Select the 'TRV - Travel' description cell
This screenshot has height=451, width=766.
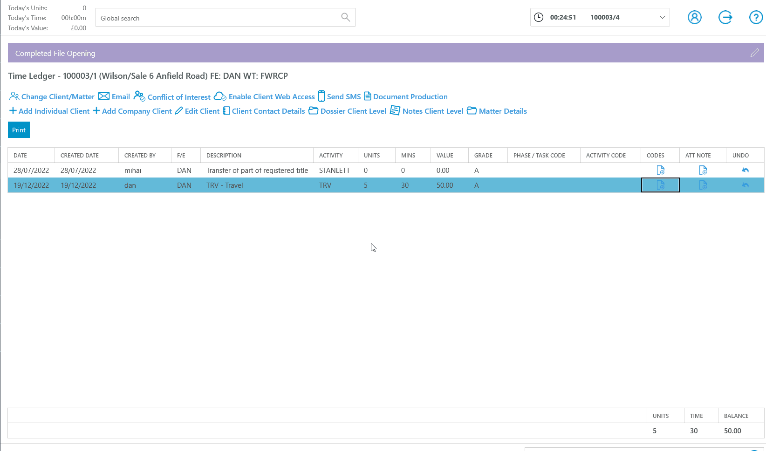pos(257,185)
